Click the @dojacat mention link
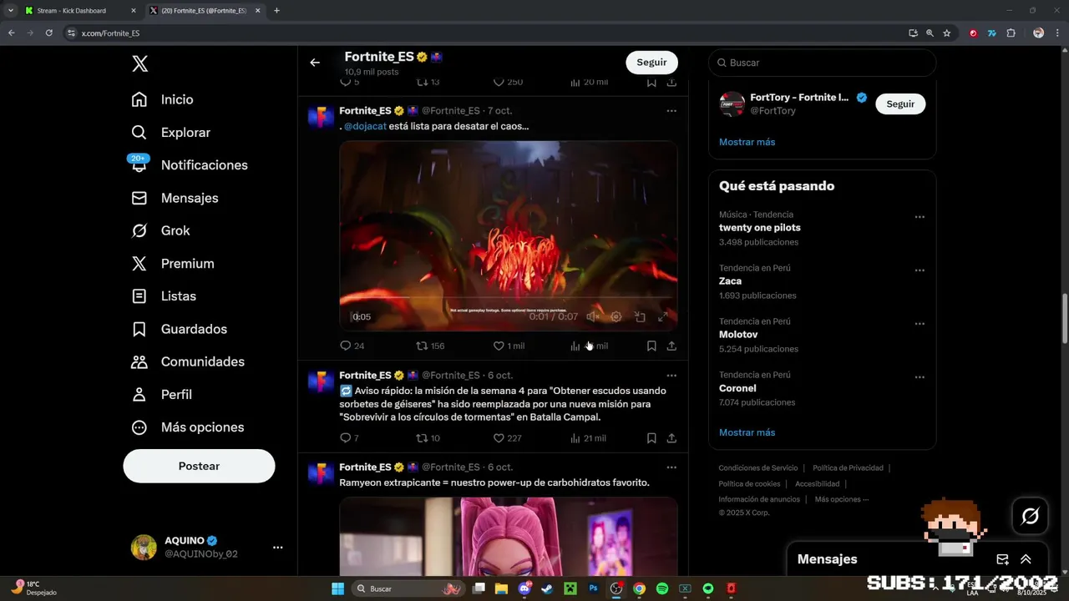Viewport: 1069px width, 601px height. (x=365, y=126)
